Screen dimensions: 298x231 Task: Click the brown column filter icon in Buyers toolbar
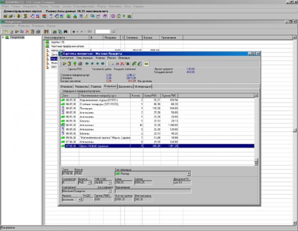click(x=46, y=32)
